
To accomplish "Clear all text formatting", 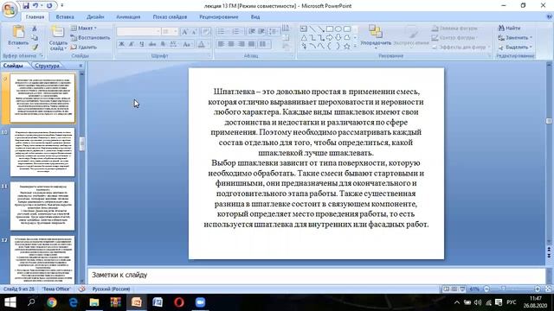I will [206, 32].
